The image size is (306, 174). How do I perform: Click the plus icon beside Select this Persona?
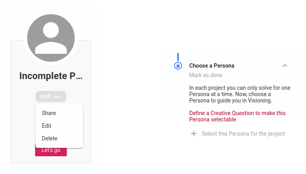click(194, 134)
